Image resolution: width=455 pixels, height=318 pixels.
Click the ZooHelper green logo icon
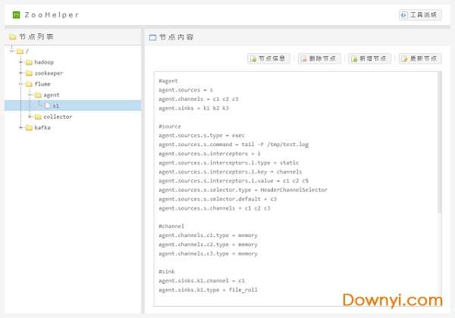point(16,15)
